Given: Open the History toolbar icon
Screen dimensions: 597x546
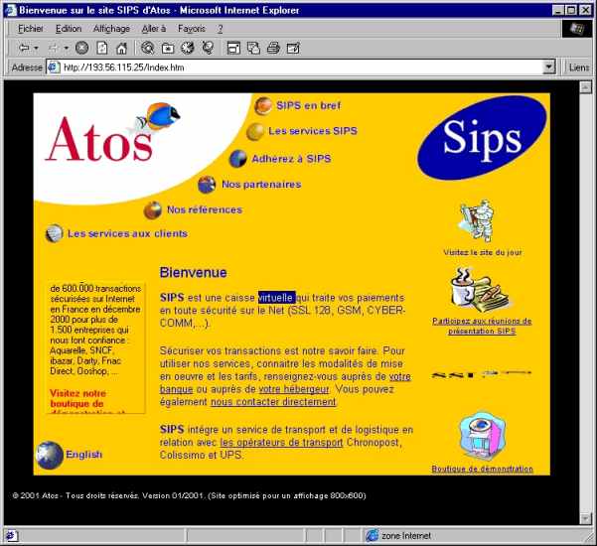Looking at the screenshot, I should point(188,48).
